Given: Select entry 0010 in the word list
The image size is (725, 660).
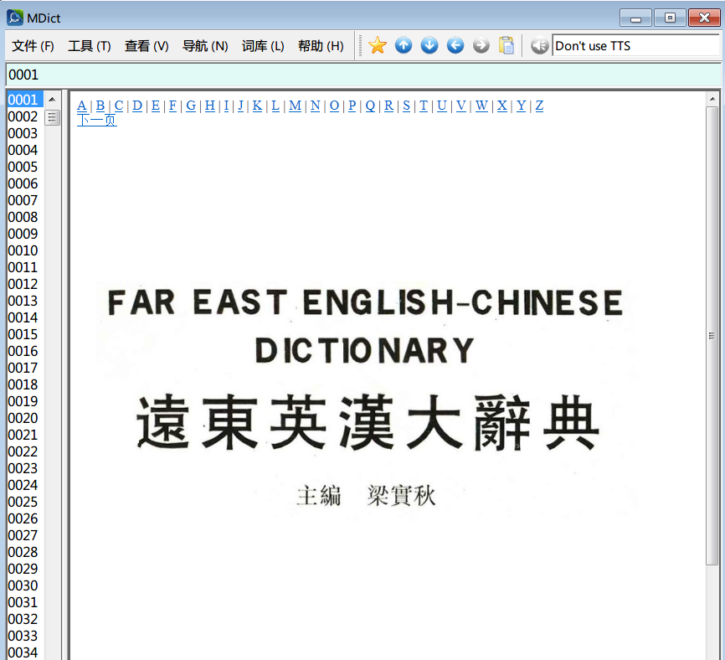Looking at the screenshot, I should click(x=23, y=250).
